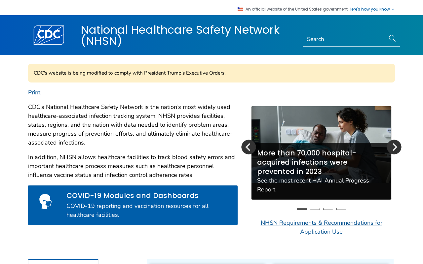Click "An official website of the United States government"

point(296,9)
